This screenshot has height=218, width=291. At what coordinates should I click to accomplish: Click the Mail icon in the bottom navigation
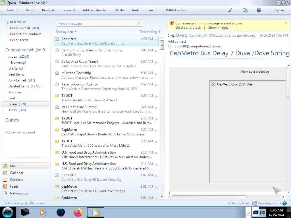point(5,166)
